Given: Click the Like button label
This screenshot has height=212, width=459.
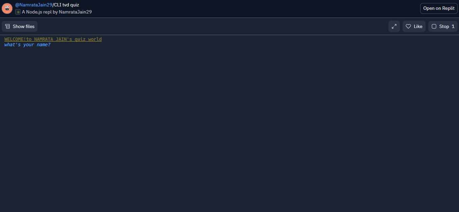Looking at the screenshot, I should pos(418,26).
